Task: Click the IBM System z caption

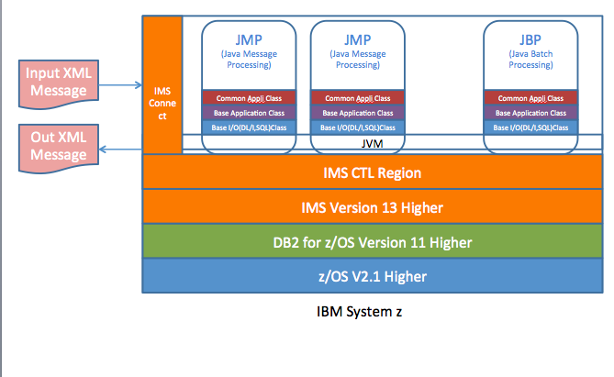Action: (x=359, y=312)
